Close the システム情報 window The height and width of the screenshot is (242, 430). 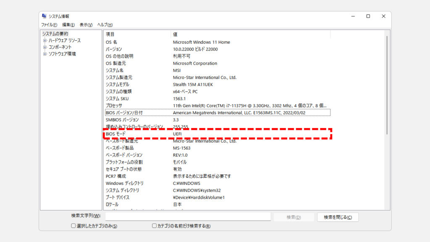pos(383,16)
